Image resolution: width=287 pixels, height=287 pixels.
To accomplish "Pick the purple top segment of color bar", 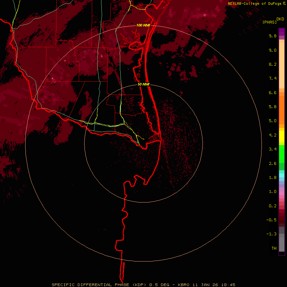I will click(282, 32).
